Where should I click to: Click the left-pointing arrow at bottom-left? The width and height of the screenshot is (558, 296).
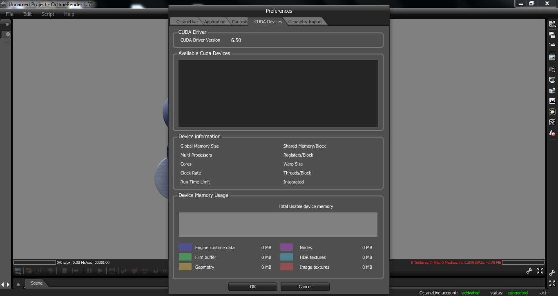point(3,284)
